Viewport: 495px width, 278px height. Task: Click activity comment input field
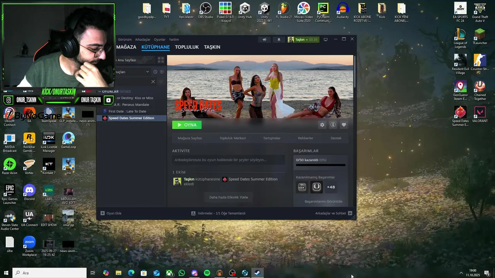229,160
